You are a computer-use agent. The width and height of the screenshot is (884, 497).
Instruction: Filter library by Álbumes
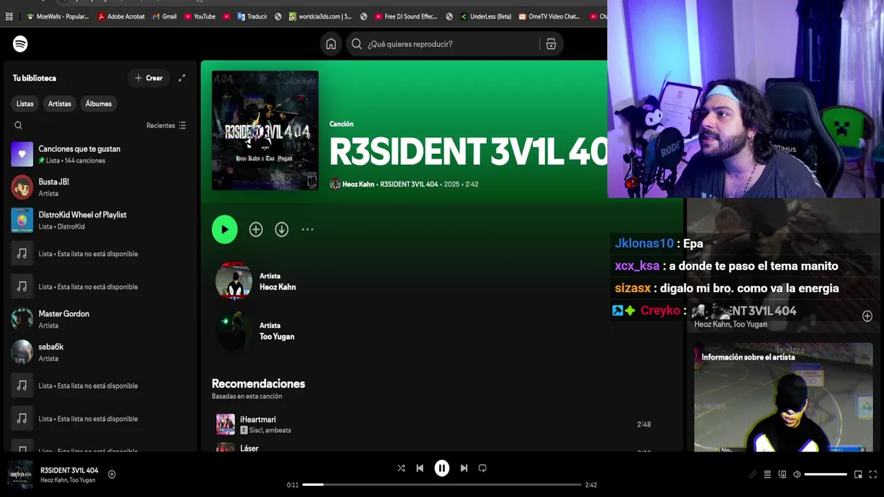tap(98, 104)
